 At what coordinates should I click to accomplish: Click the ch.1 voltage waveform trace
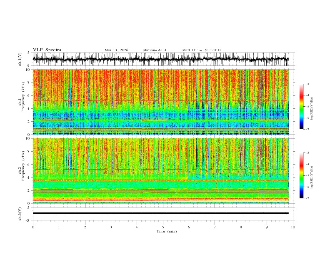161,59
